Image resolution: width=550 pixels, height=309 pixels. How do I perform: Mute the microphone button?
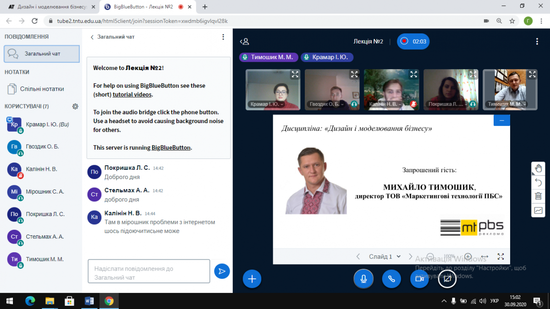[x=363, y=278]
